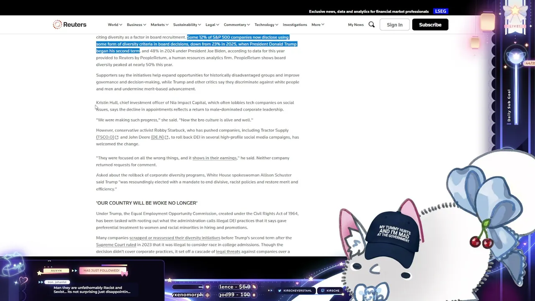Follow the "legal threats" link

[228, 252]
